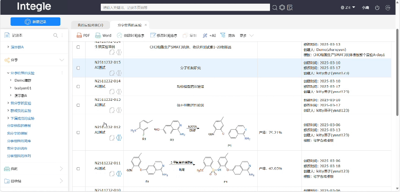400x192 pixels.
Task: Select the 分享给我的实验 tab
Action: coord(129,25)
